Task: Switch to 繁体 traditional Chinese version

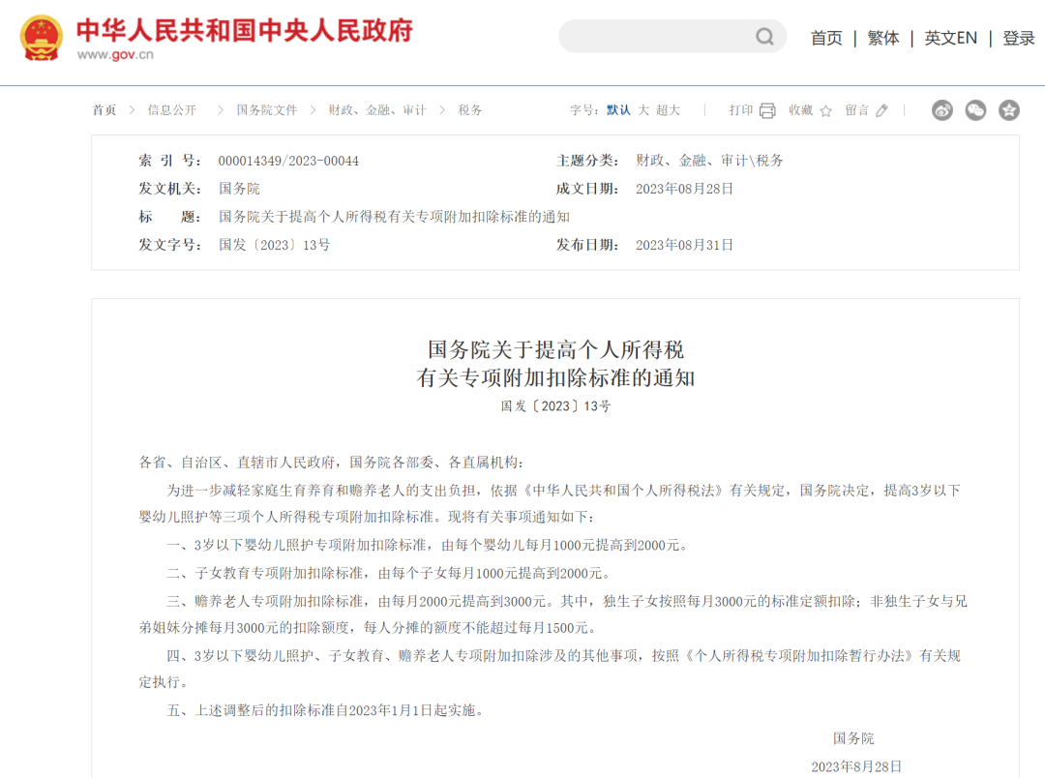Action: 882,38
